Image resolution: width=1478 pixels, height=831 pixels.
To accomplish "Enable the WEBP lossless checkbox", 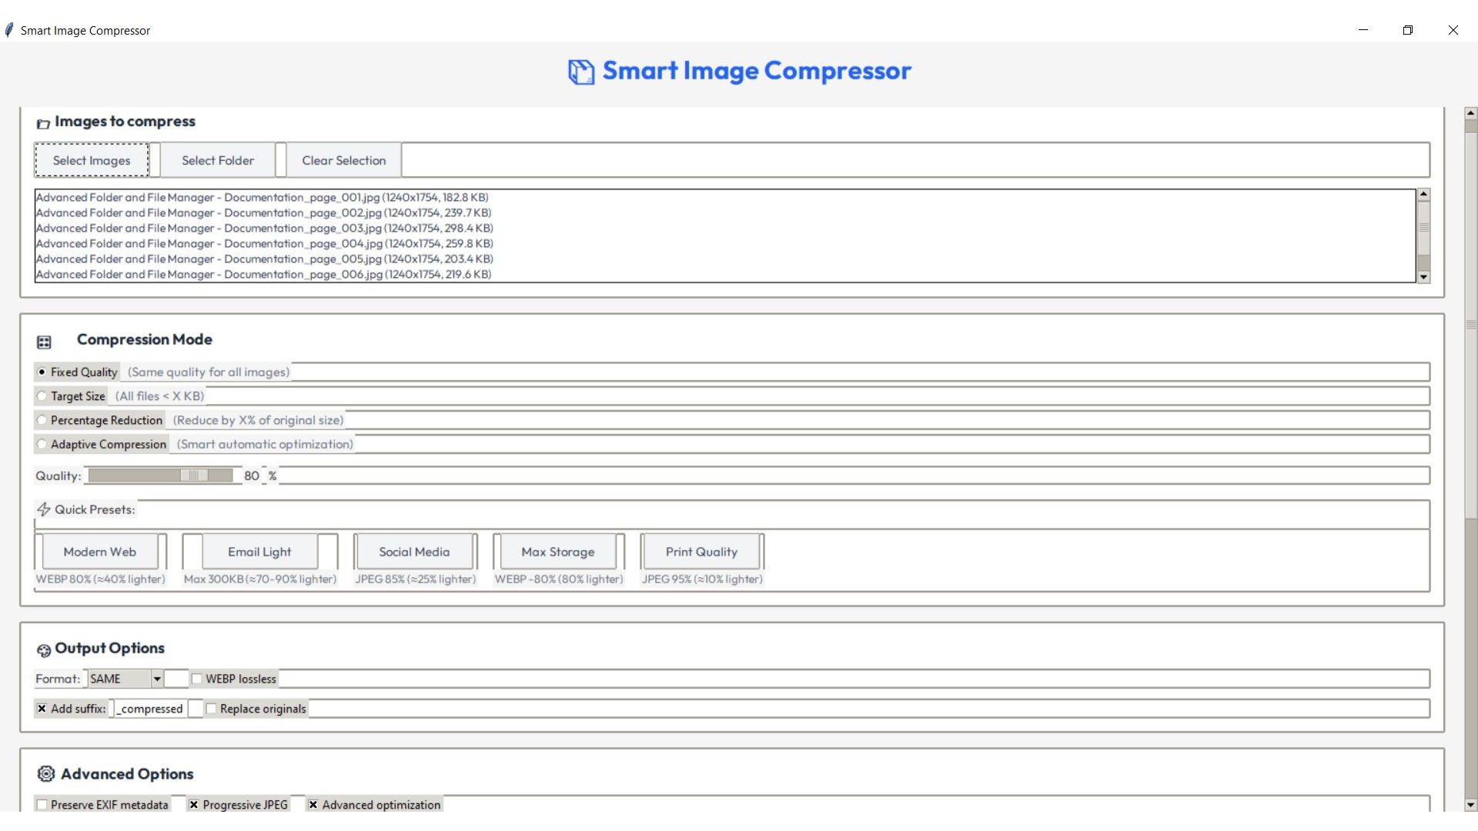I will [197, 679].
